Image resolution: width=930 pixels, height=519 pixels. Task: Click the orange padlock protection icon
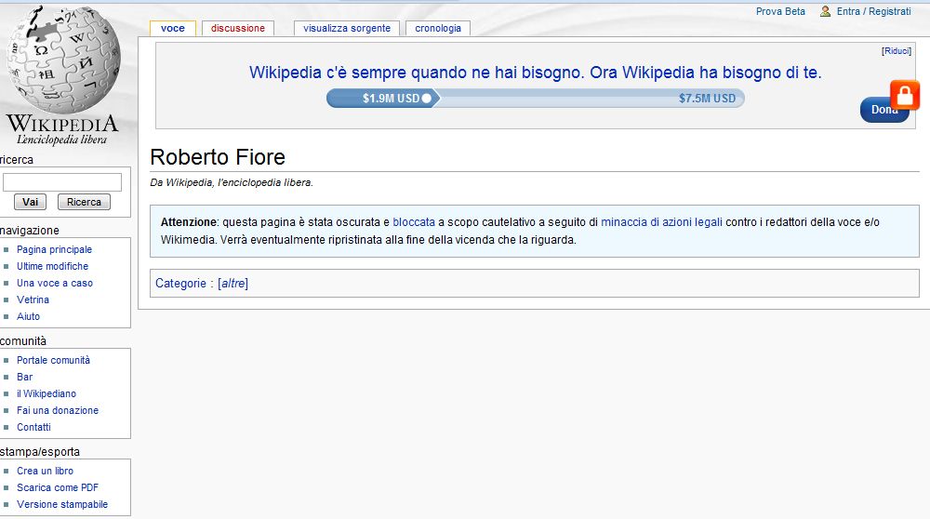click(905, 95)
